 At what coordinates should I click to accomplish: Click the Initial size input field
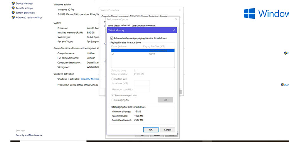142,83
